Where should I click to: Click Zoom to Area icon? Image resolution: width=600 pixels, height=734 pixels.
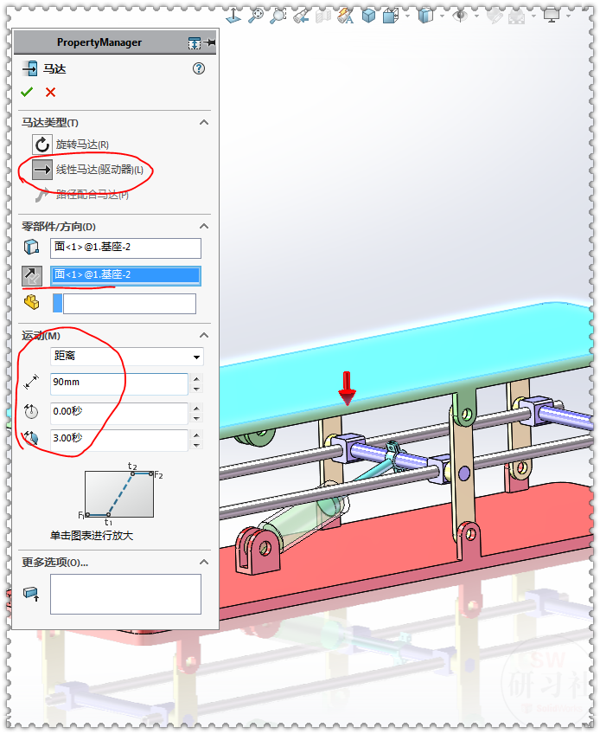tap(278, 16)
